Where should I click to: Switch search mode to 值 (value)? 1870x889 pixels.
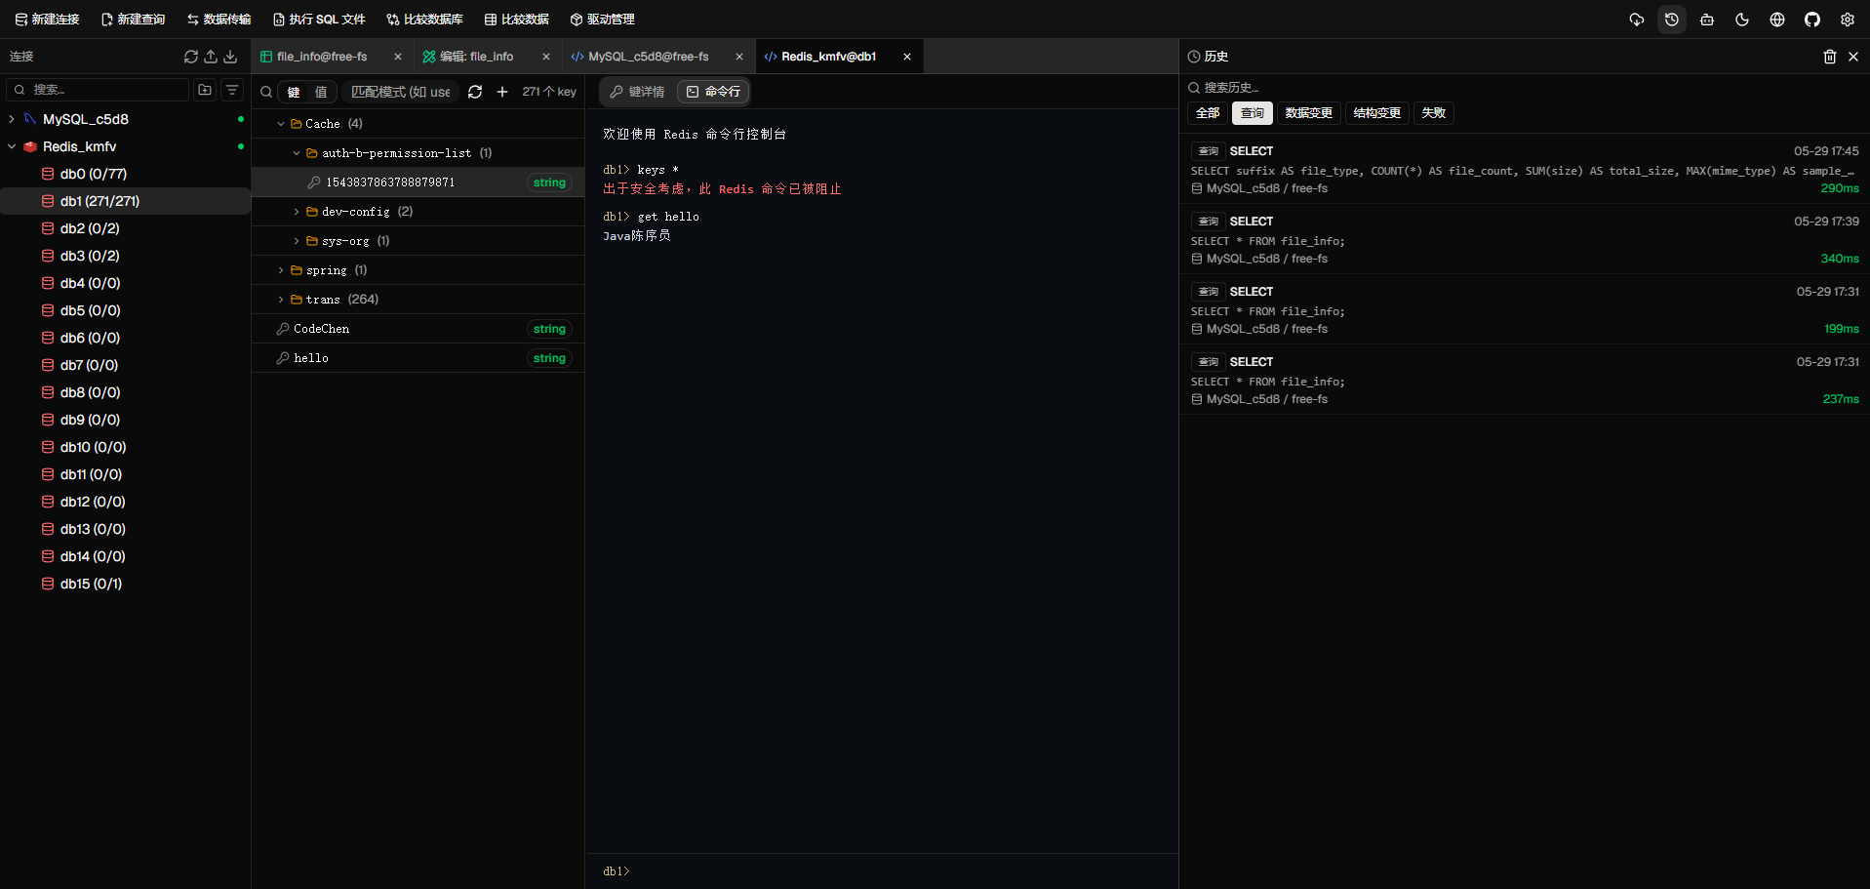point(321,92)
